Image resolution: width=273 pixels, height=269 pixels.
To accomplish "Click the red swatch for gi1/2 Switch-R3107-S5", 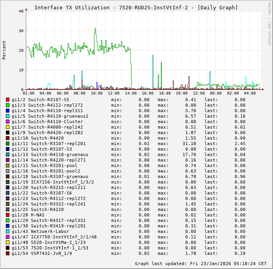I will (7, 100).
